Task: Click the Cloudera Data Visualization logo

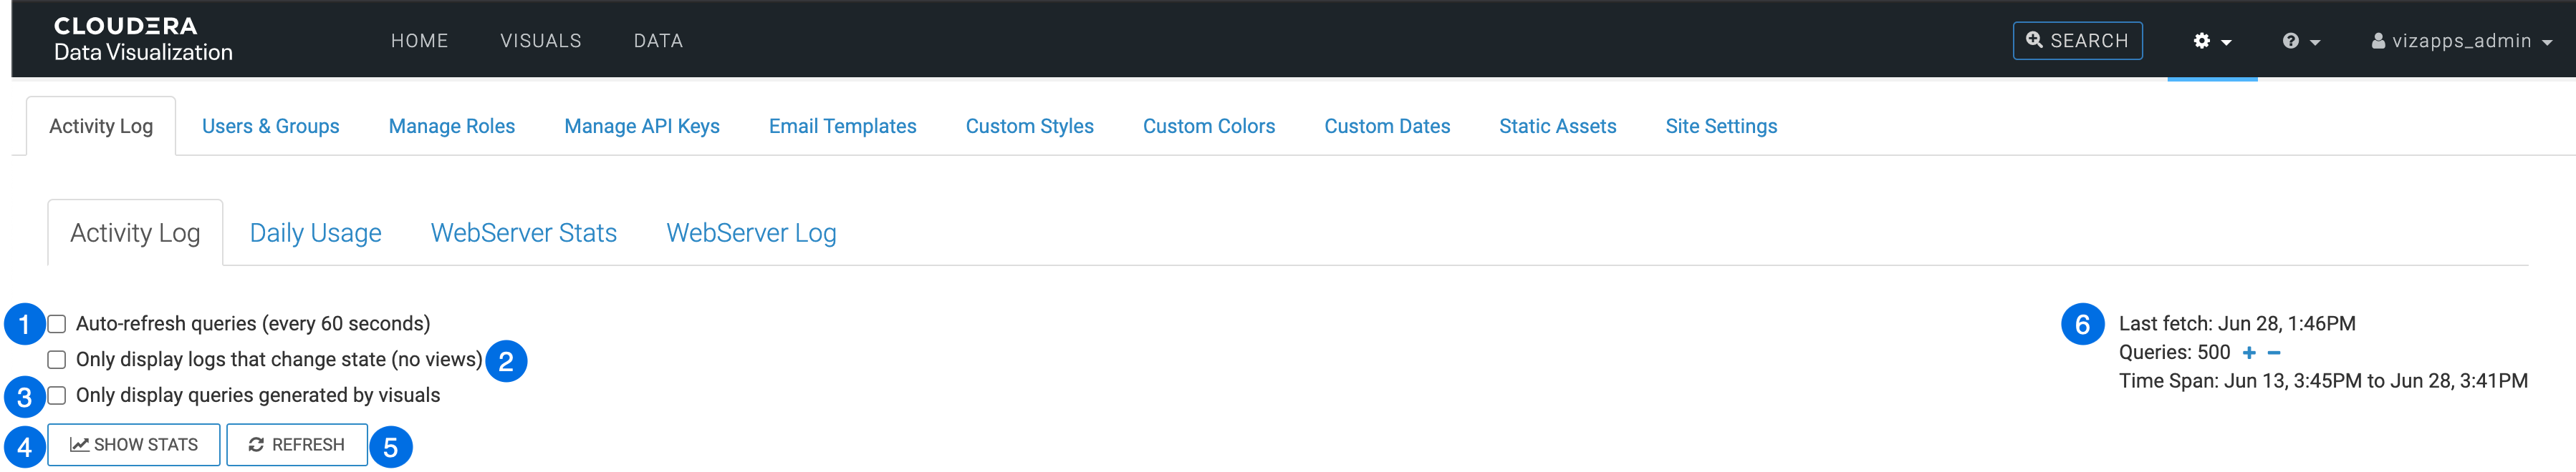Action: click(143, 40)
